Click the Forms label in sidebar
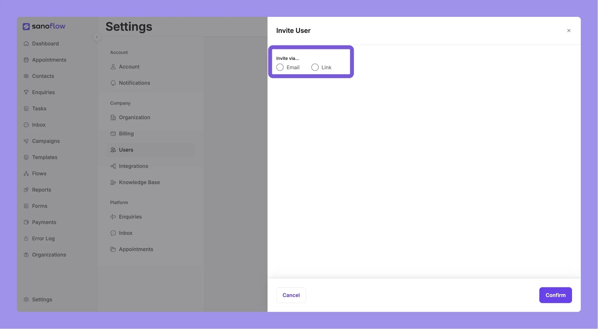598x329 pixels. click(40, 206)
